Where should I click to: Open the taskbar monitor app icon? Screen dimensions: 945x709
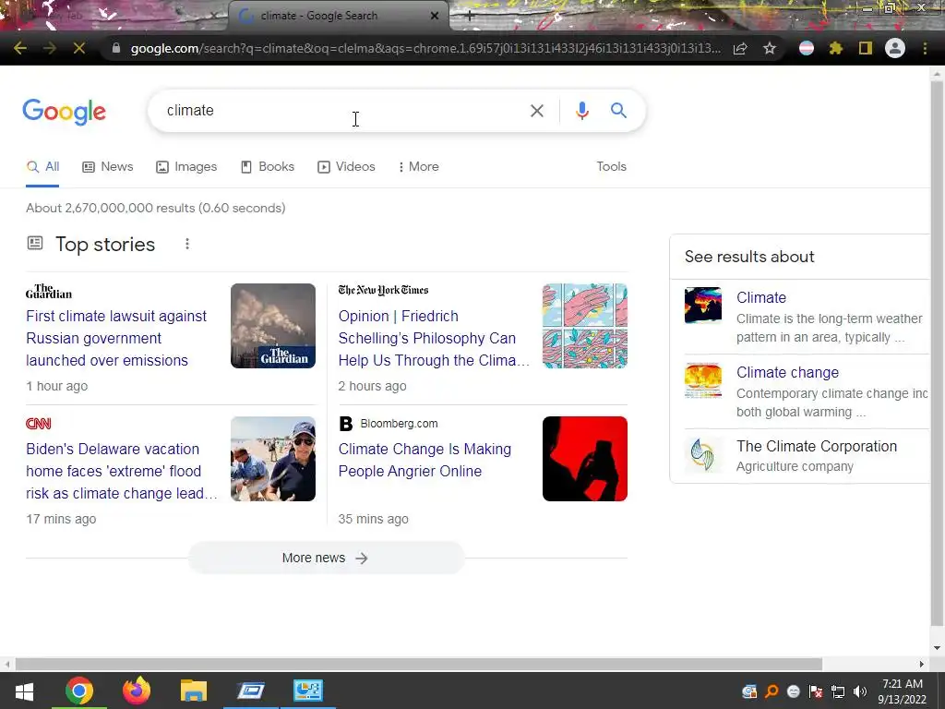(x=308, y=691)
